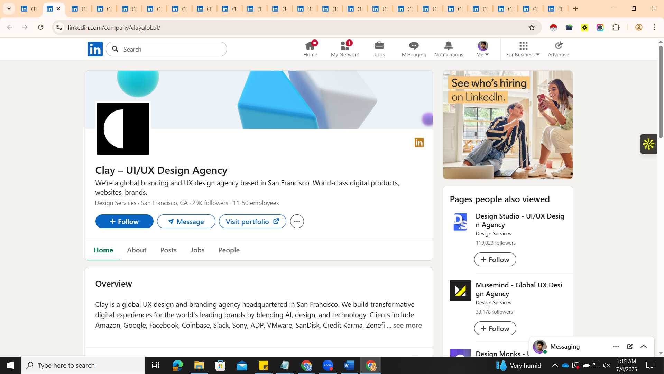The width and height of the screenshot is (664, 374).
Task: Open File Explorer from taskbar
Action: pyautogui.click(x=199, y=365)
